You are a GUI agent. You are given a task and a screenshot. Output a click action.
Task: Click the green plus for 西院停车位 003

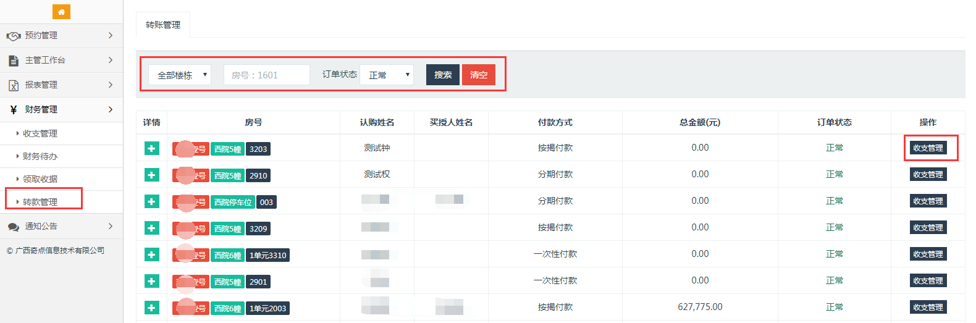(151, 201)
